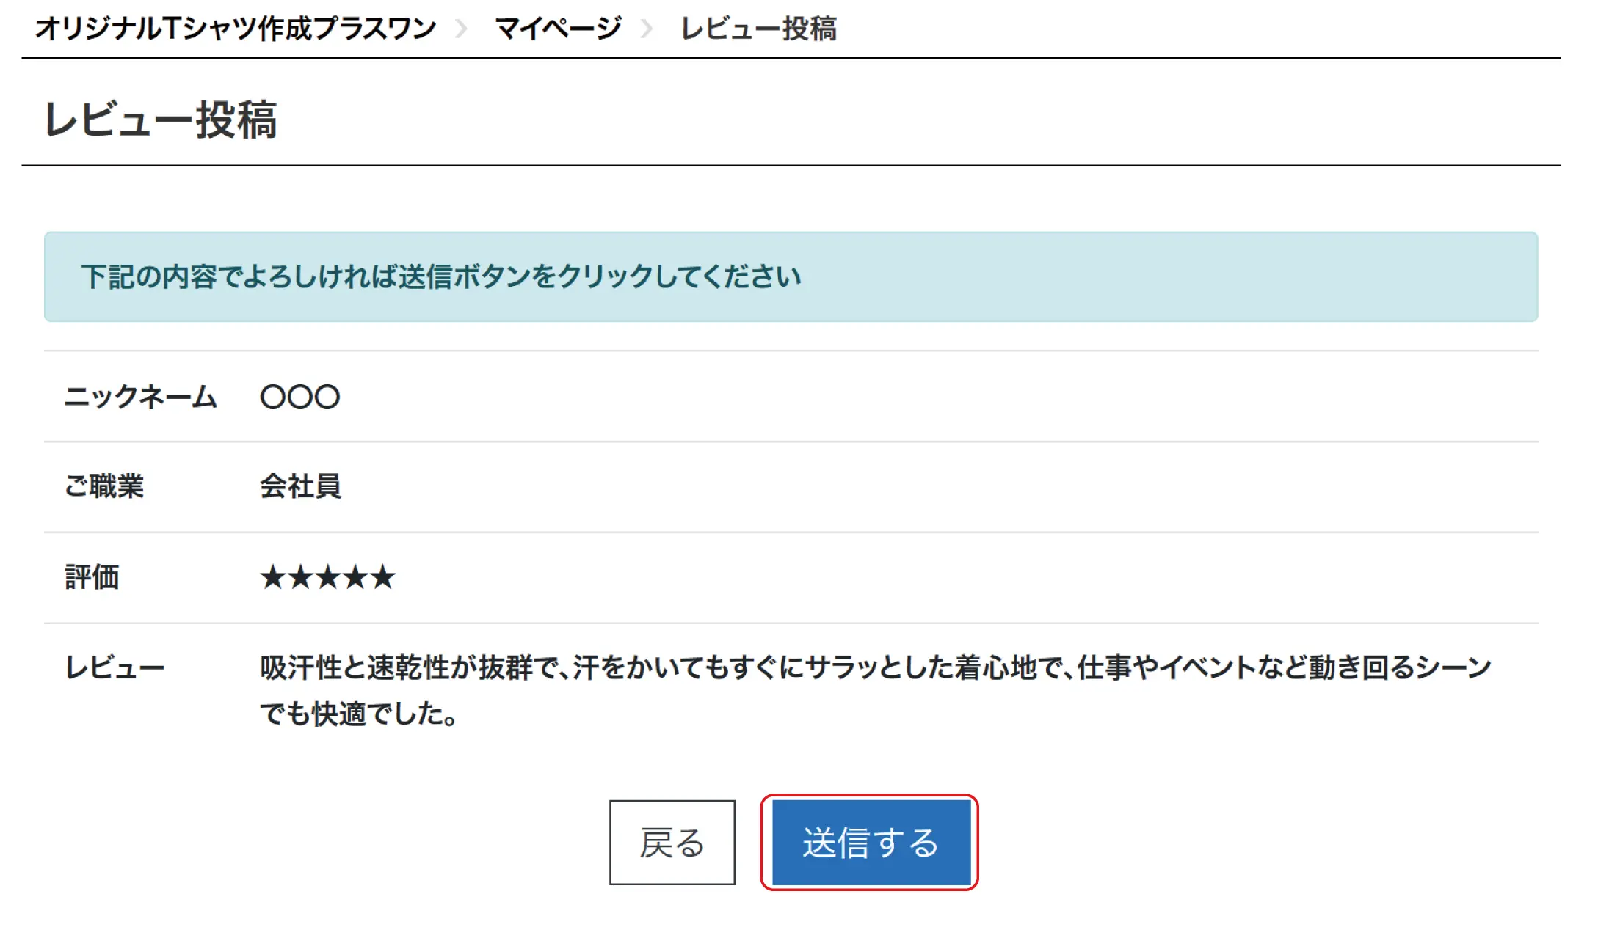Click the third rating star
Screen dimensions: 1598x927
(328, 577)
